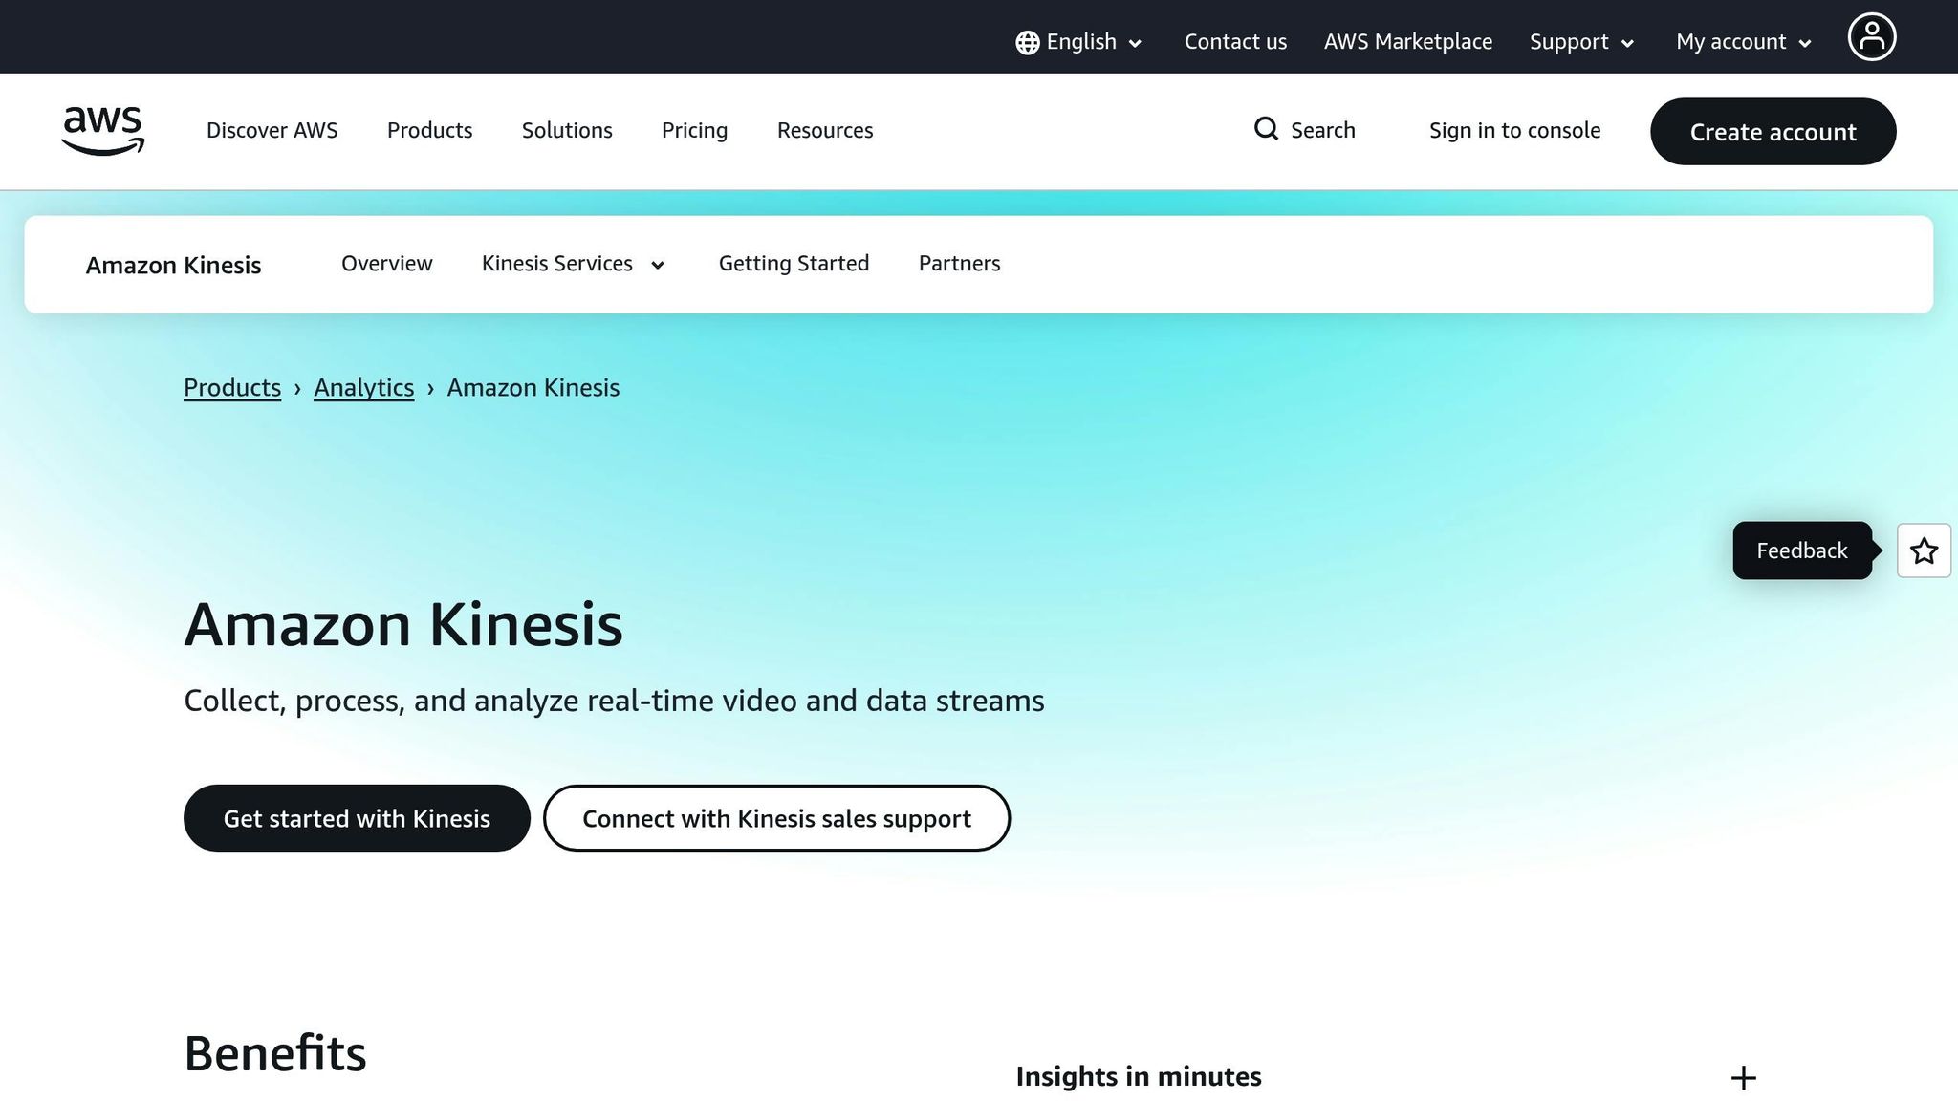Click Connect with Kinesis sales support
1958x1101 pixels.
coord(776,818)
